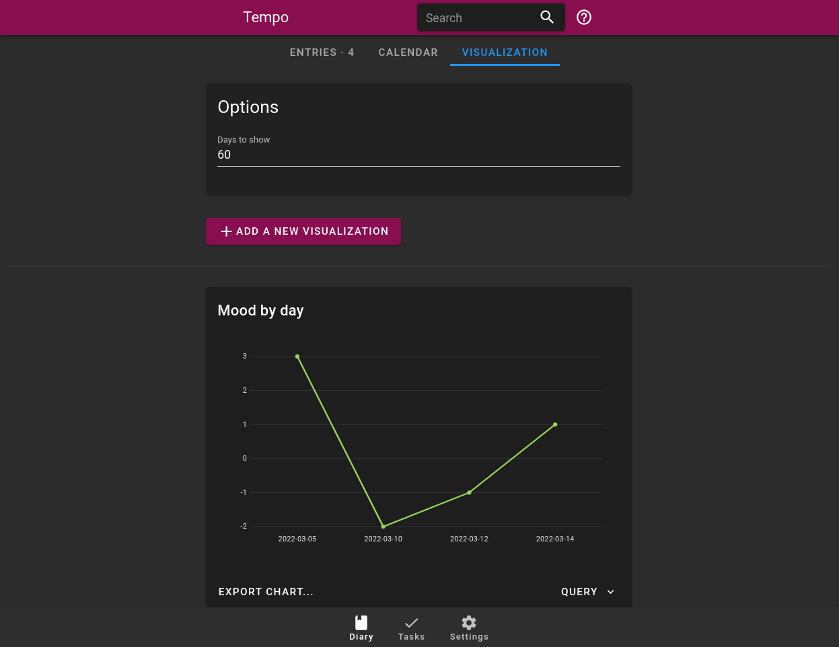Click y-axis label 0
The height and width of the screenshot is (647, 839).
pyautogui.click(x=245, y=459)
